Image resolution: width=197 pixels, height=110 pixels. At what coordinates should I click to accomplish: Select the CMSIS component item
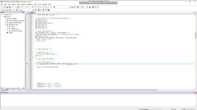coord(10,33)
